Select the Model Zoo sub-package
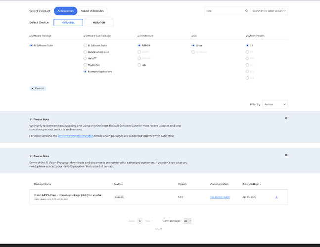Image resolution: width=320 pixels, height=247 pixels. coord(85,65)
